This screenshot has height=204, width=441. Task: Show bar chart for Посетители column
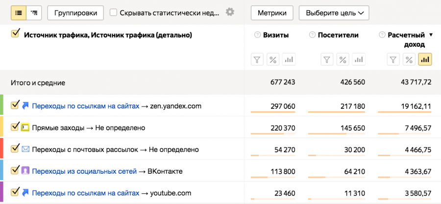(x=359, y=60)
